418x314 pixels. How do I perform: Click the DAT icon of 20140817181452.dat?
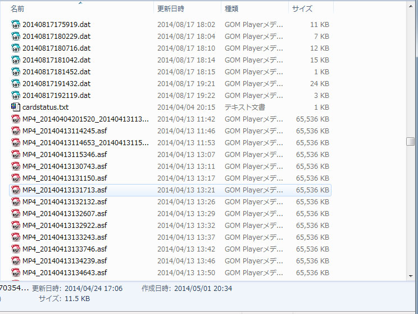[16, 71]
